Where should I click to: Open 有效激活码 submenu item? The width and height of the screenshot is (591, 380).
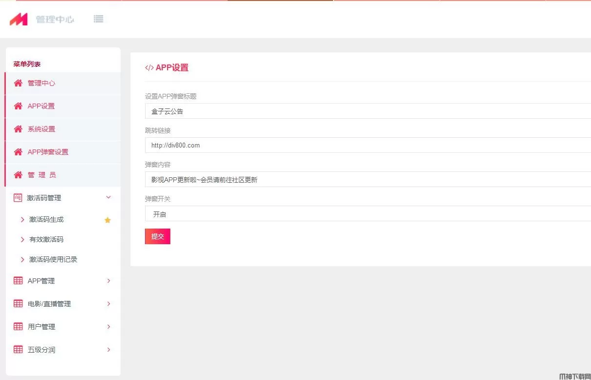pyautogui.click(x=46, y=239)
